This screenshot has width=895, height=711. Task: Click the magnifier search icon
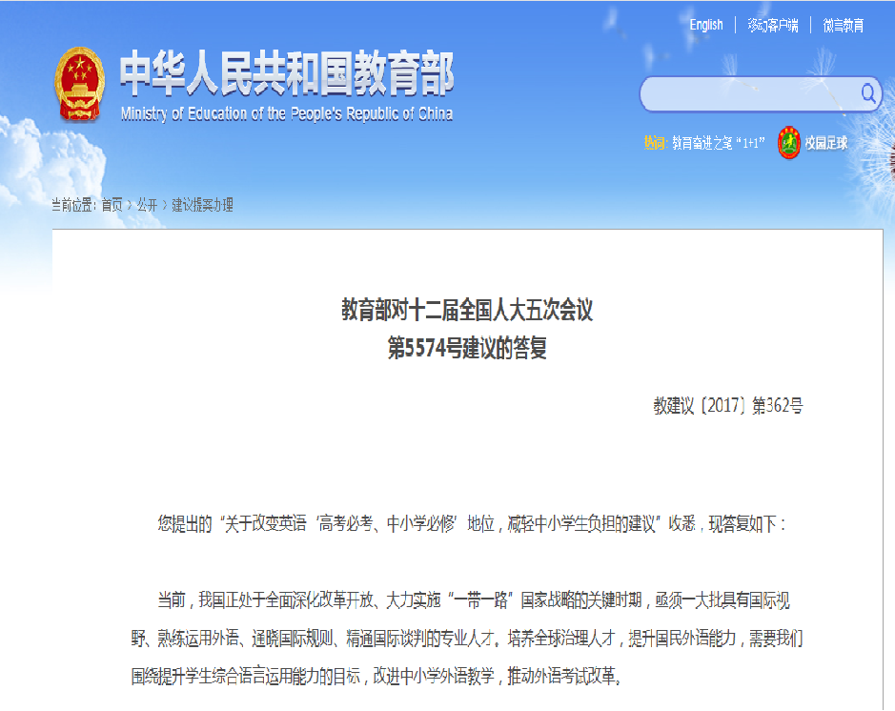(x=868, y=93)
